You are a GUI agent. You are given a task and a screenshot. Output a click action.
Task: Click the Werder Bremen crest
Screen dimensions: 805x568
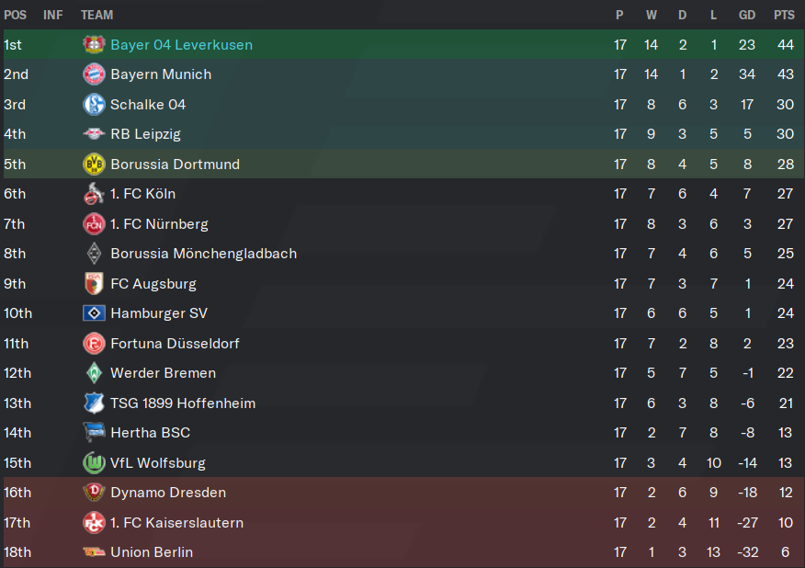(x=94, y=373)
